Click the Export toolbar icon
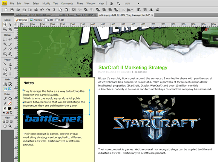 coord(30,10)
